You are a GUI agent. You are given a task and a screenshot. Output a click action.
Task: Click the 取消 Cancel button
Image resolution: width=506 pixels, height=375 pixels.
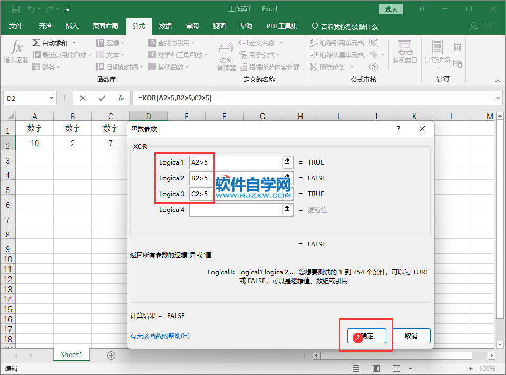pos(411,336)
